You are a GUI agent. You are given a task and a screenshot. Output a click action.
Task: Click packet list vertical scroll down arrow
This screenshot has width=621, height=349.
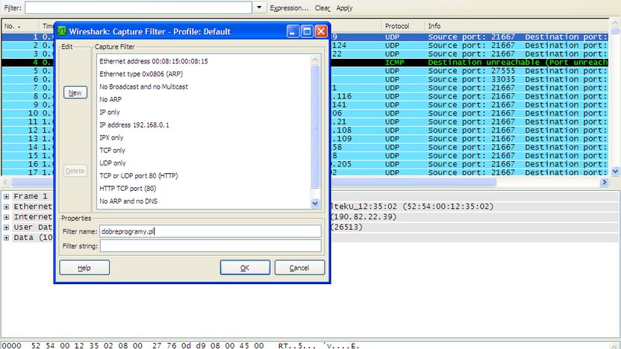(615, 172)
